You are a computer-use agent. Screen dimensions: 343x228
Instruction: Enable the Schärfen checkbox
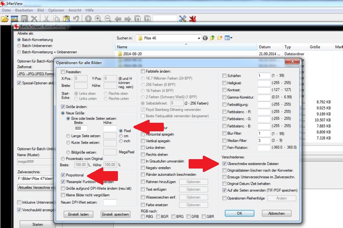click(225, 76)
